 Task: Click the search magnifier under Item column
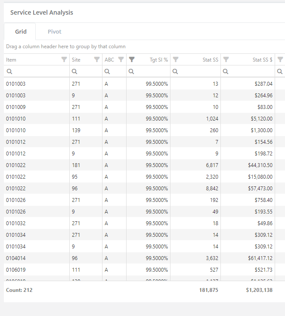[x=9, y=71]
